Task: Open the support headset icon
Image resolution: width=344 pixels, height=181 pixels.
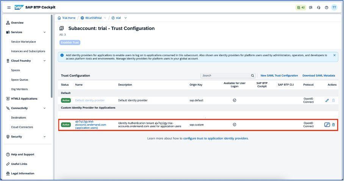Action: tap(319, 8)
